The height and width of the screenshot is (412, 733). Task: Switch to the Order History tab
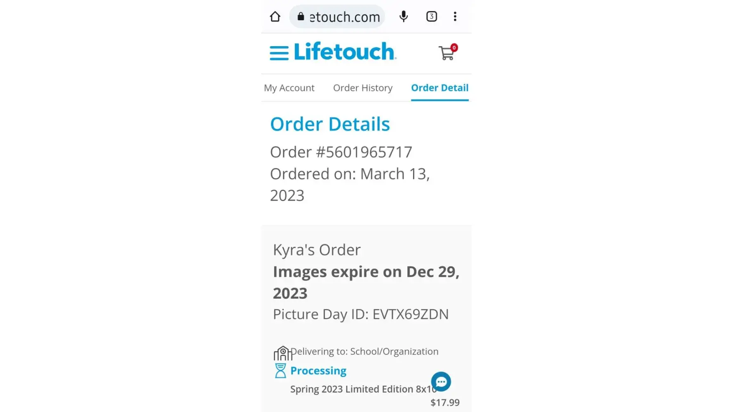(x=363, y=88)
